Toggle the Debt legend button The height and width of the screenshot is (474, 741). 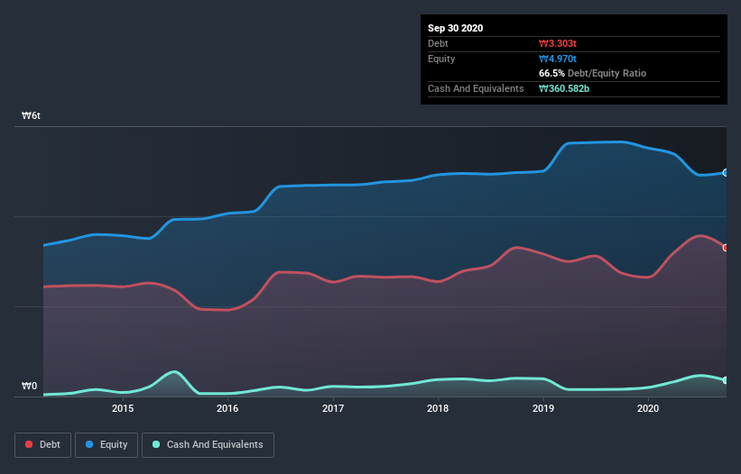[42, 445]
